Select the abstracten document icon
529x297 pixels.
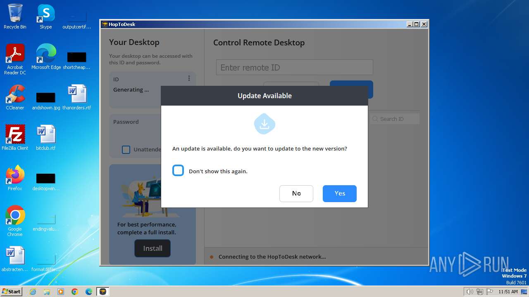(15, 259)
